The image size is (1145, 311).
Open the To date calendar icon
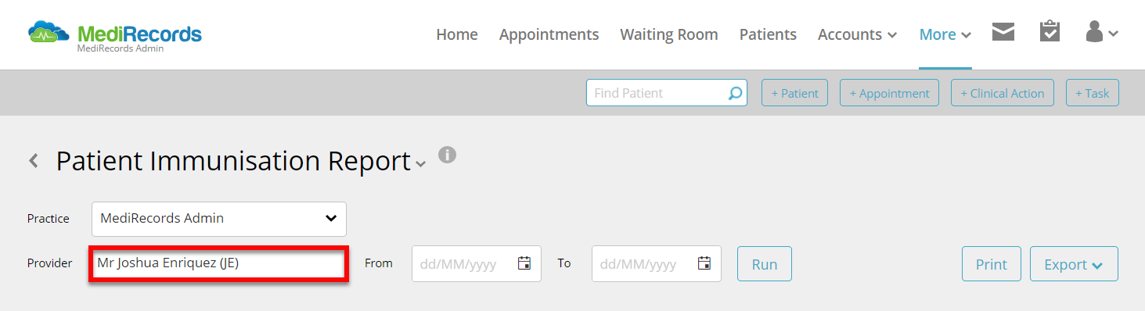(x=704, y=263)
